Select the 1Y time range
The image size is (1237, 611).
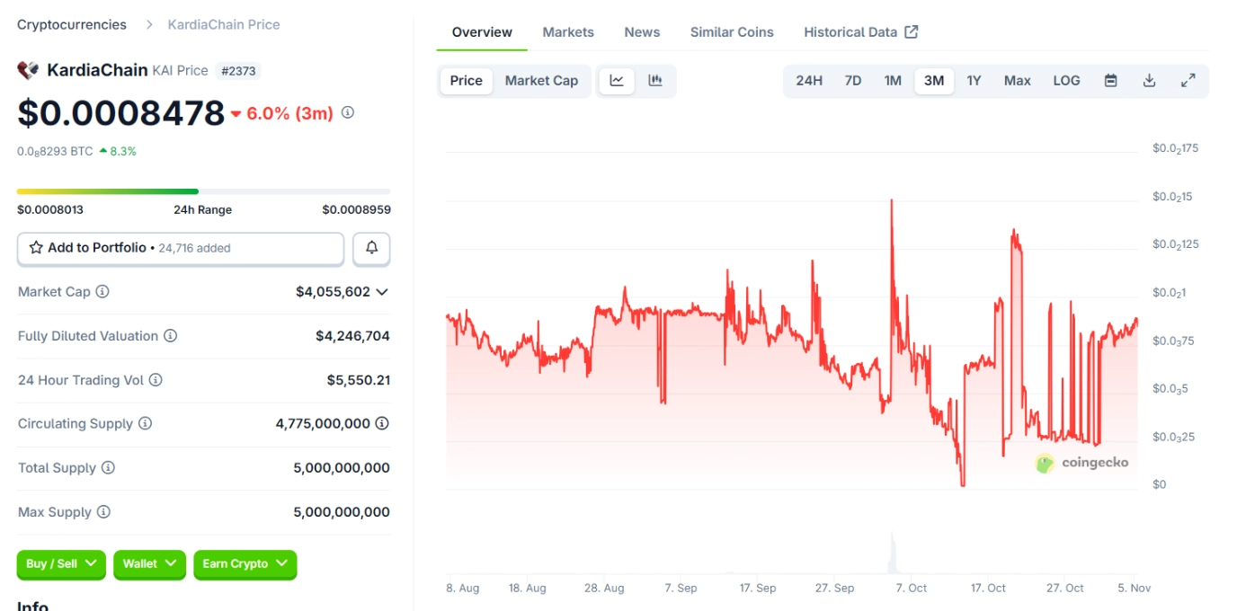pyautogui.click(x=974, y=81)
